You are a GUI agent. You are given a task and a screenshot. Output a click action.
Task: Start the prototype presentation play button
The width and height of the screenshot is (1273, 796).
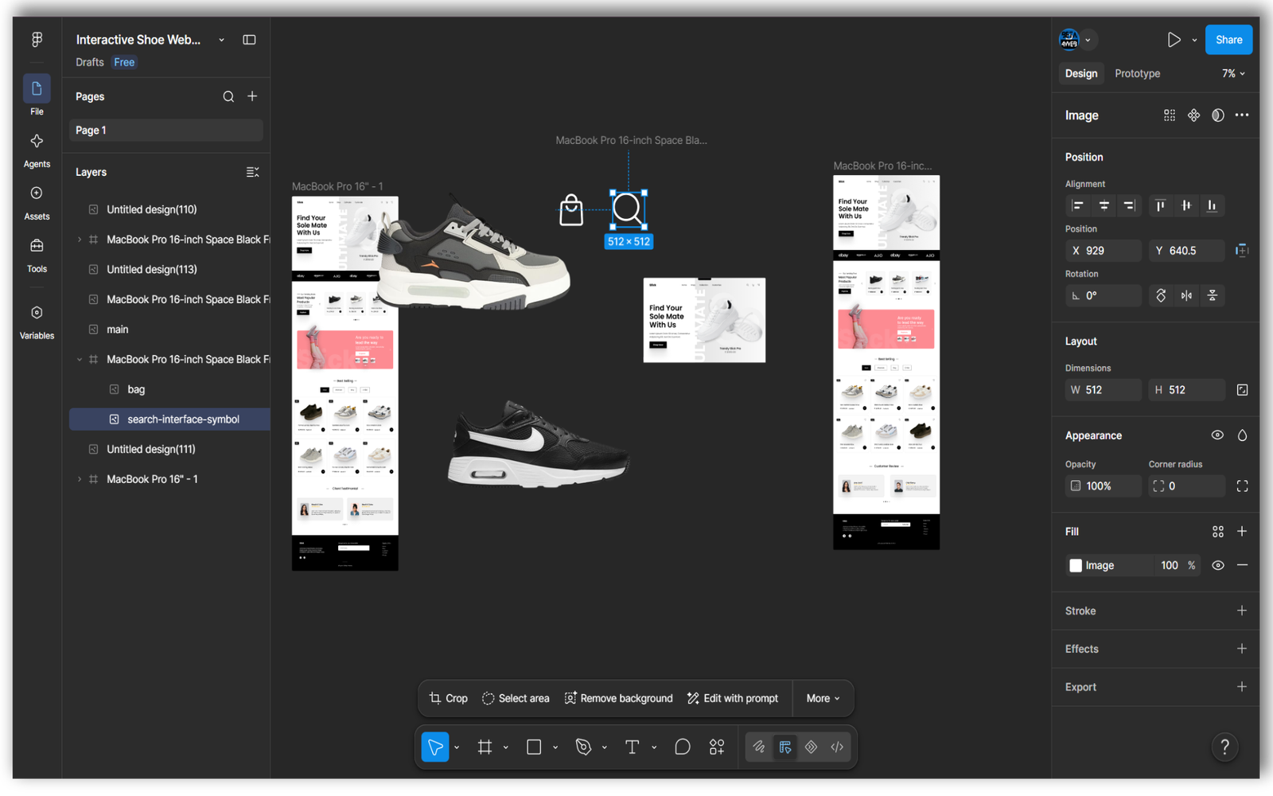[1174, 40]
